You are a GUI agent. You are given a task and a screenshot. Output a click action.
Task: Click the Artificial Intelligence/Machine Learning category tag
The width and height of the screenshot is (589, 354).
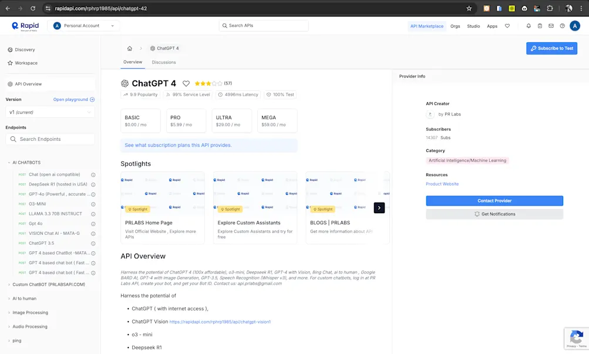(x=467, y=160)
